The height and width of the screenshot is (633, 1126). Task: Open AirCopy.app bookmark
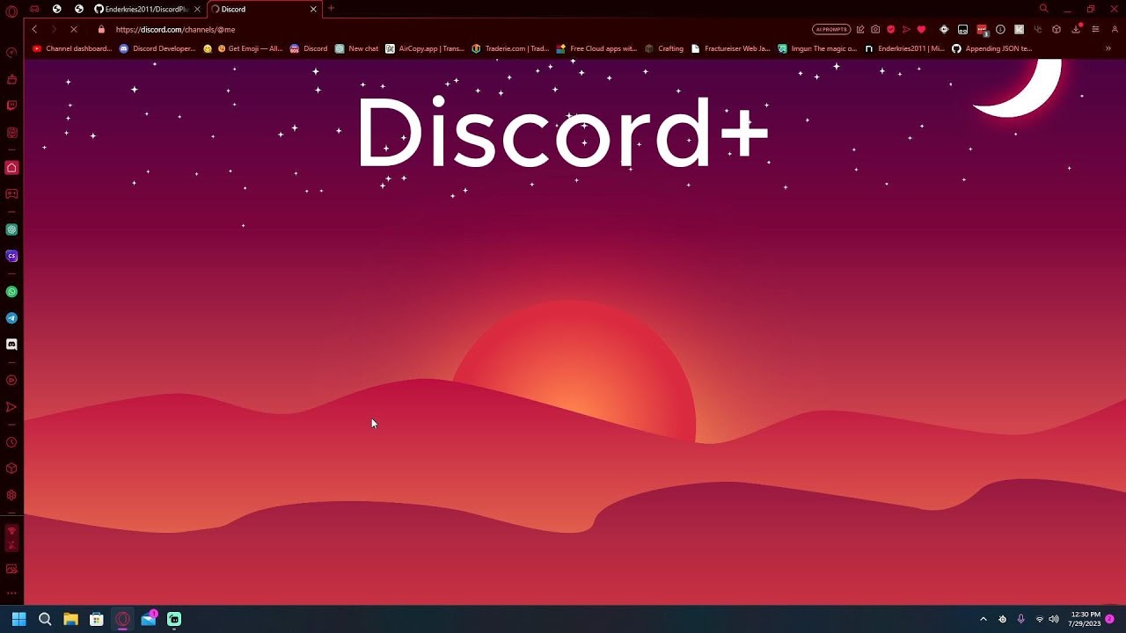point(425,48)
